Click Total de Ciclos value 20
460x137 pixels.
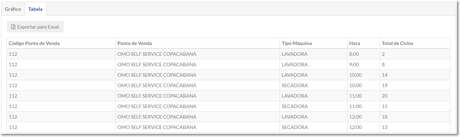[385, 96]
